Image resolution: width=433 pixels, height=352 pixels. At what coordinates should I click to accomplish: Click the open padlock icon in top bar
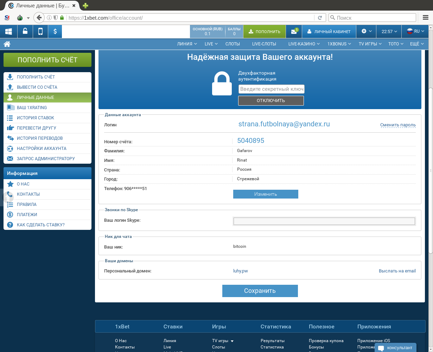tap(25, 31)
